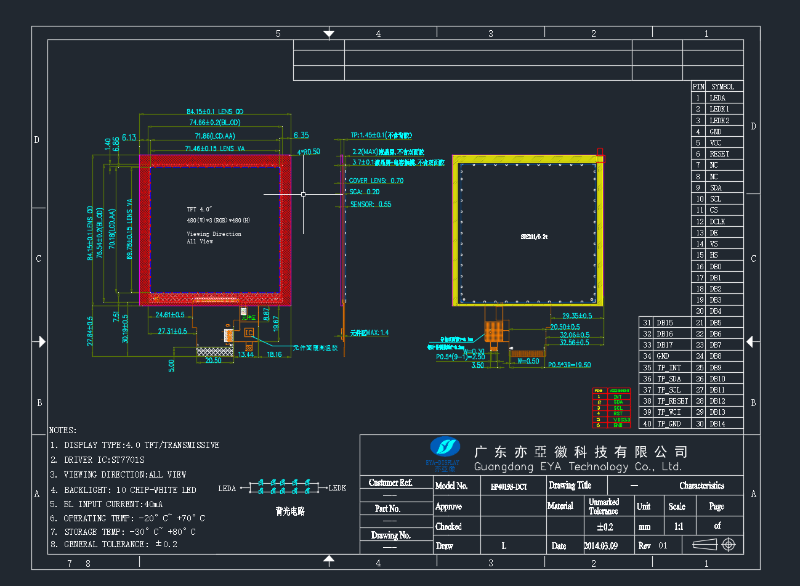Viewport: 800px width, 586px height.
Task: Select the 'NOTES:' heading
Action: click(x=63, y=430)
